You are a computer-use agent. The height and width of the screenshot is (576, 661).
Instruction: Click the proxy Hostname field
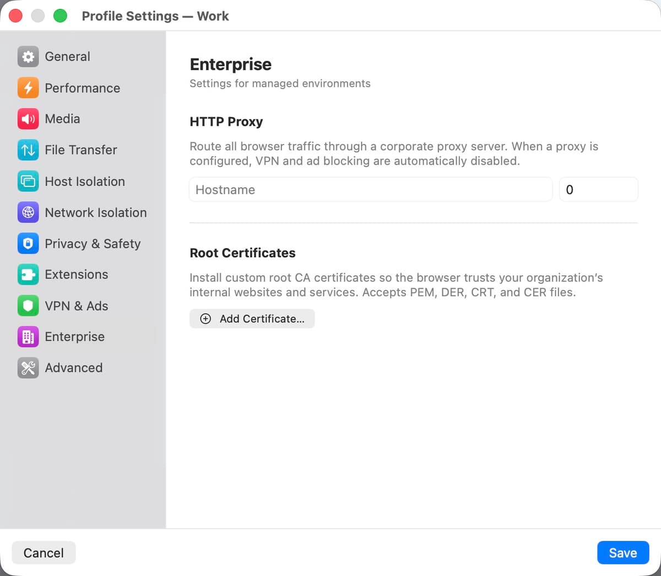[371, 190]
